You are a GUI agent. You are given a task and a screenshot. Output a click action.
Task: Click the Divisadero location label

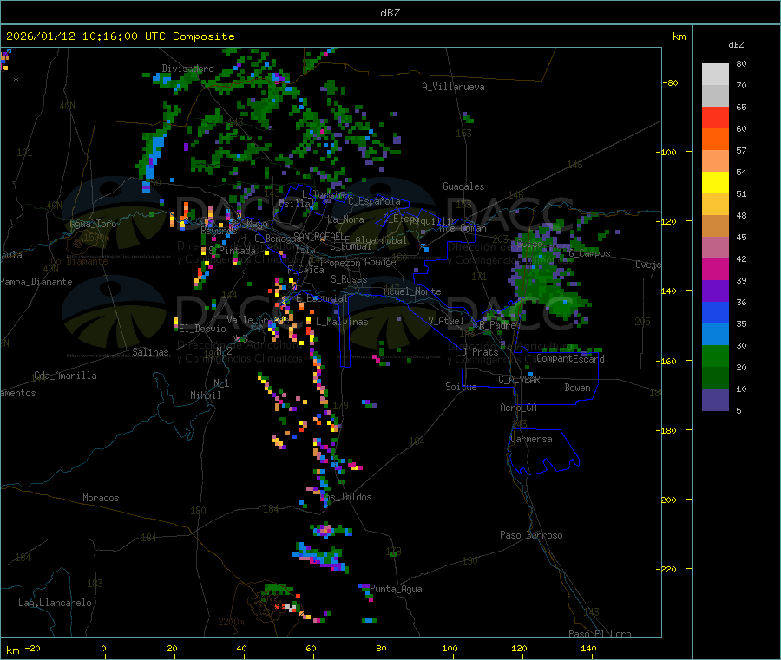click(x=187, y=69)
